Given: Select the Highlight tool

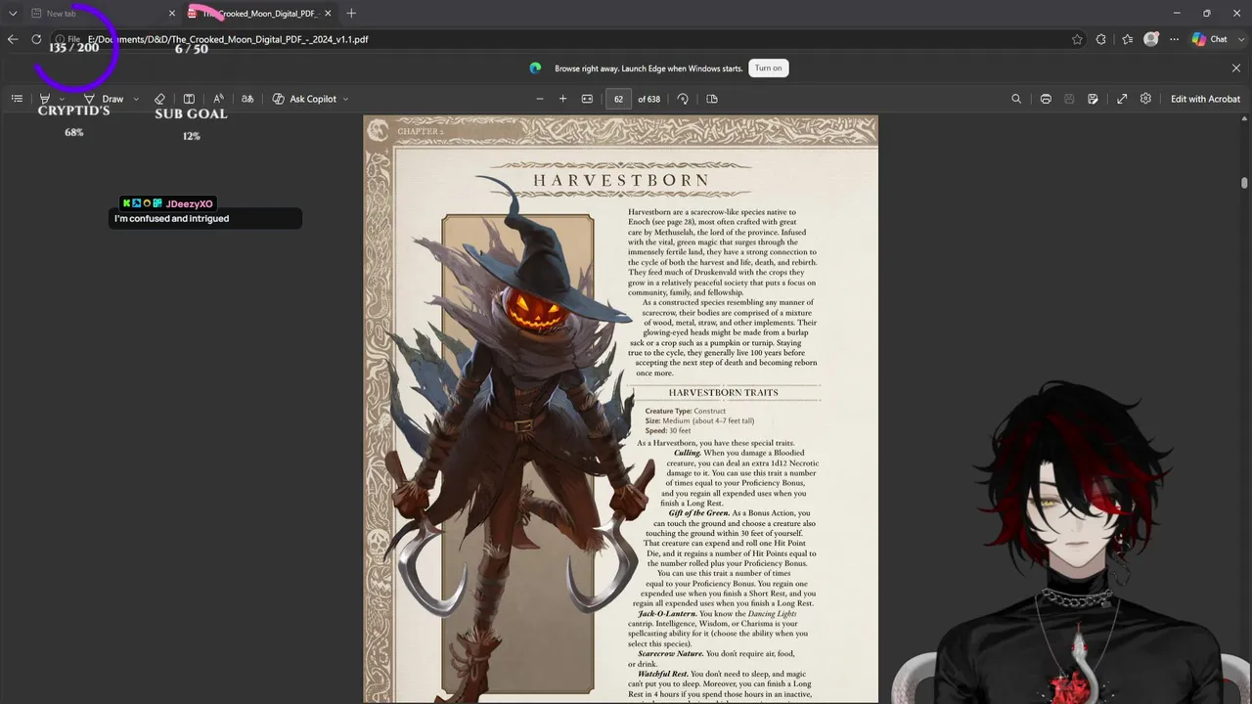Looking at the screenshot, I should tap(45, 99).
